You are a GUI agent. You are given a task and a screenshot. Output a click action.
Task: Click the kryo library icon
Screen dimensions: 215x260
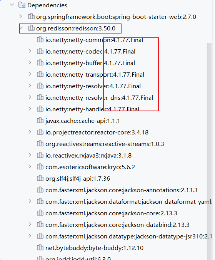(40, 167)
